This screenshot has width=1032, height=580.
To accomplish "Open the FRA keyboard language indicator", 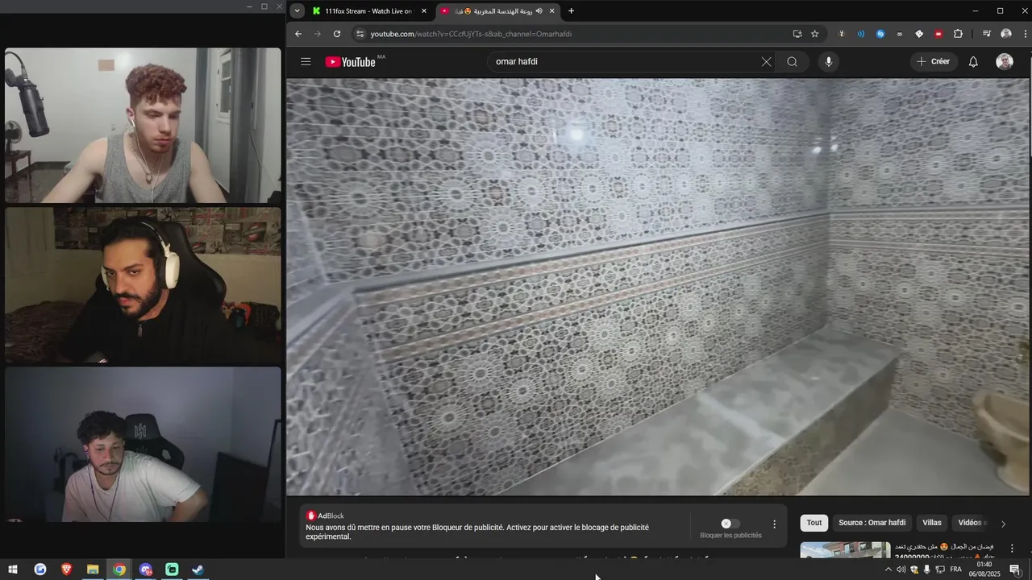I will click(x=956, y=570).
